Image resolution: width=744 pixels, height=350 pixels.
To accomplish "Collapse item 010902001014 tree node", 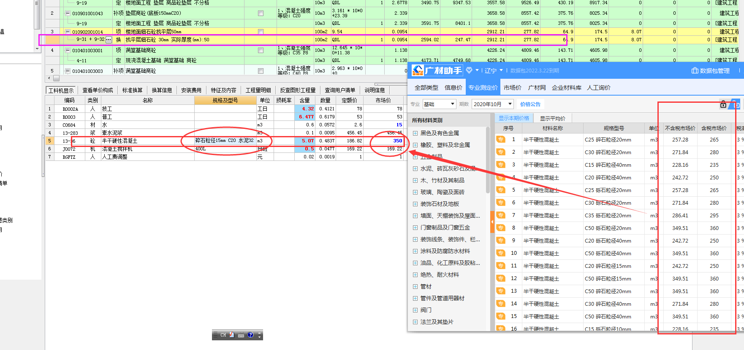I will pyautogui.click(x=68, y=32).
